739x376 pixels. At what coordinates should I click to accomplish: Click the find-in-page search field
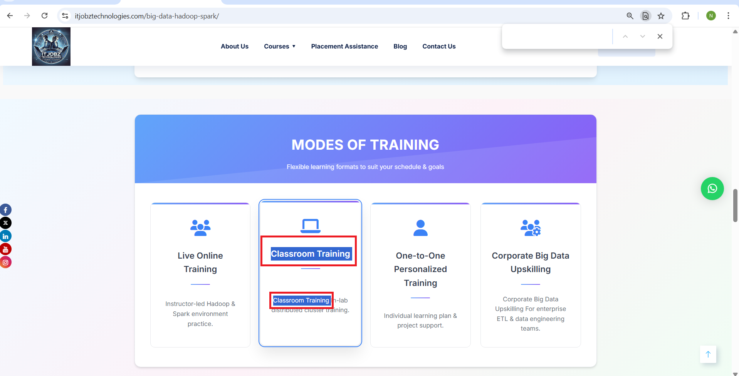pyautogui.click(x=557, y=37)
